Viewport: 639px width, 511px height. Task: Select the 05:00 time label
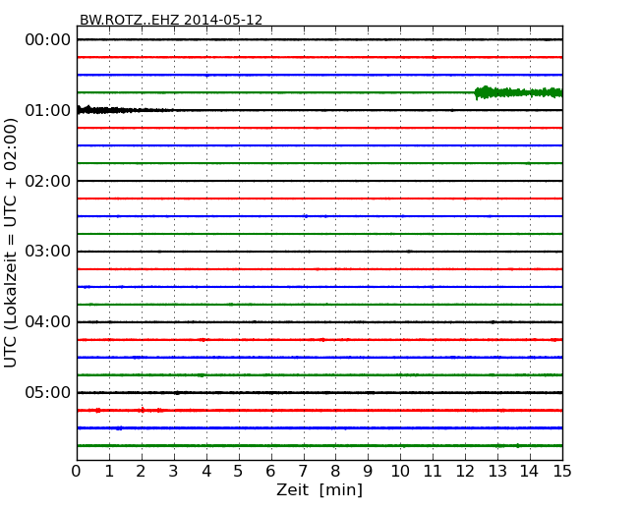tap(48, 392)
